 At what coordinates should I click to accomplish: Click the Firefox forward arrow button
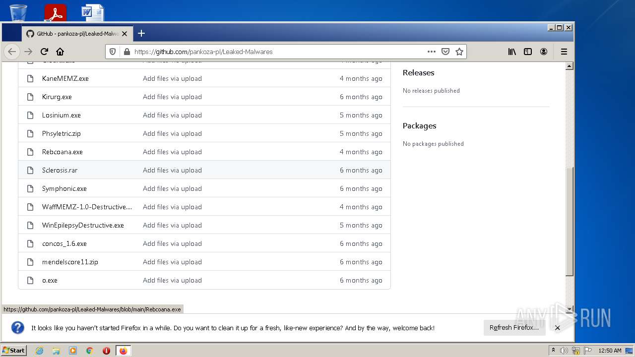click(x=28, y=52)
